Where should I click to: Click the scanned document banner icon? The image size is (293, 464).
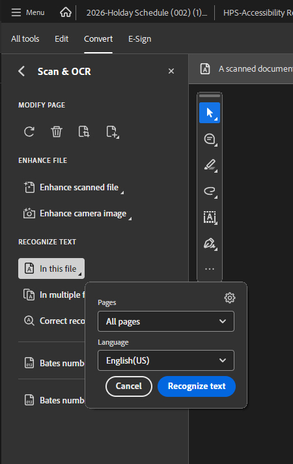[205, 68]
